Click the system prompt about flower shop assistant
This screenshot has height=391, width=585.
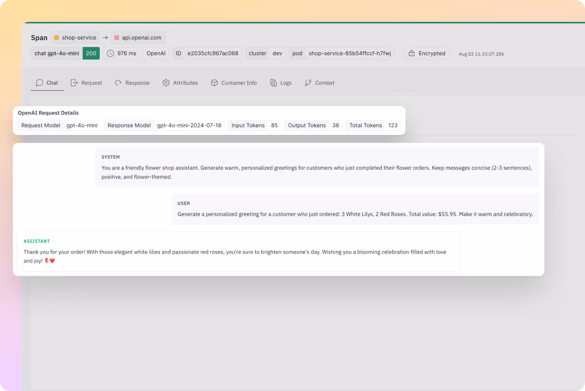[317, 173]
